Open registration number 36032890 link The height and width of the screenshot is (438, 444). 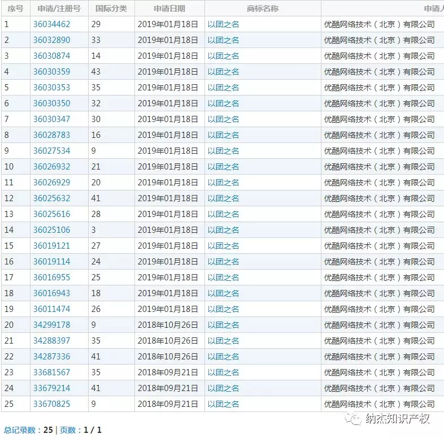coord(51,40)
